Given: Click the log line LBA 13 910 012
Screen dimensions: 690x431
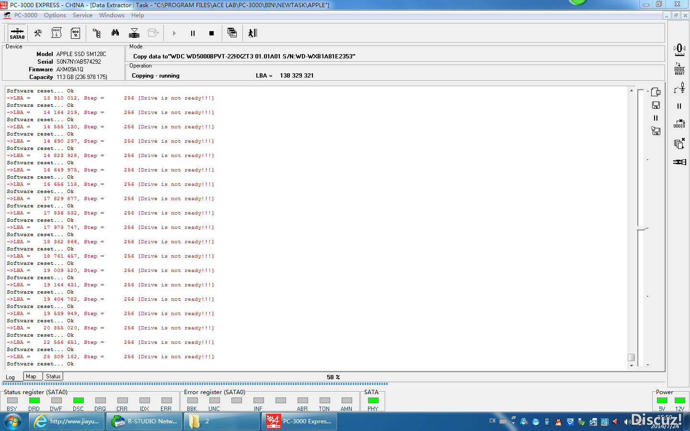Looking at the screenshot, I should point(110,98).
